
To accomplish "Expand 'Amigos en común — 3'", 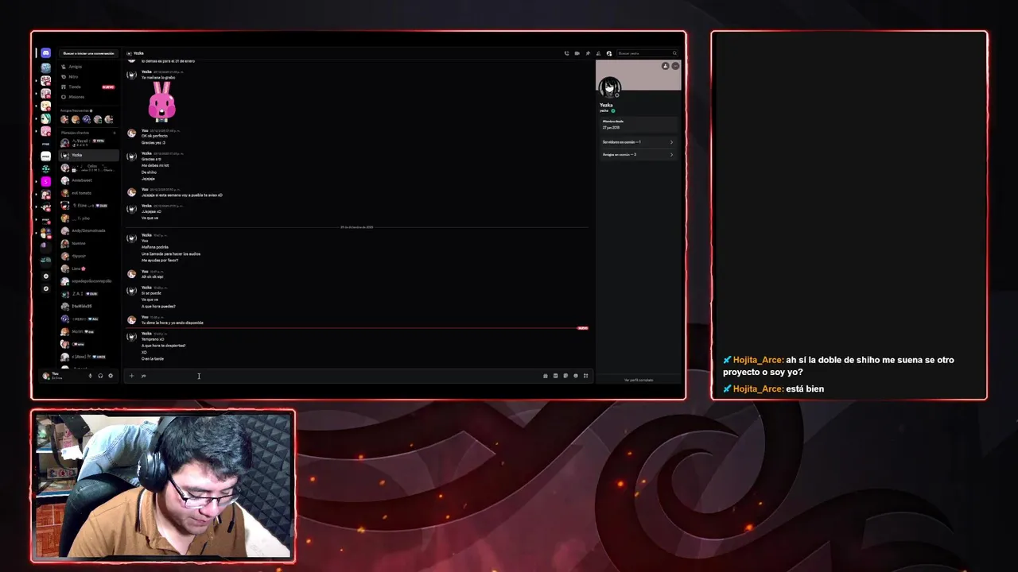I will click(638, 155).
